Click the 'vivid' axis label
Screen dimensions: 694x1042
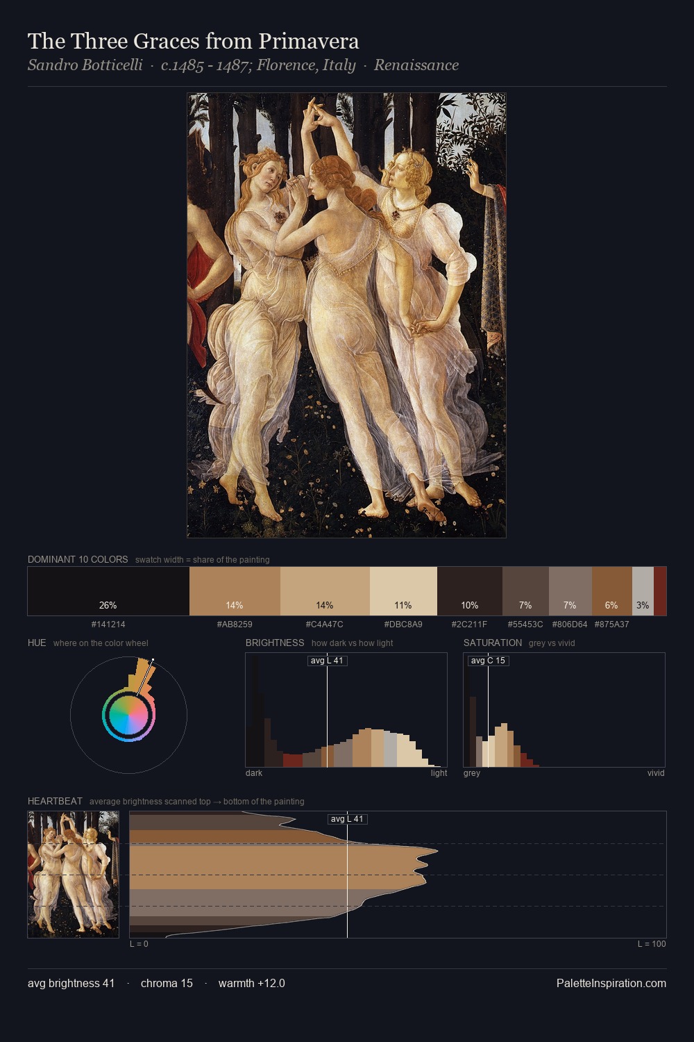(x=656, y=773)
